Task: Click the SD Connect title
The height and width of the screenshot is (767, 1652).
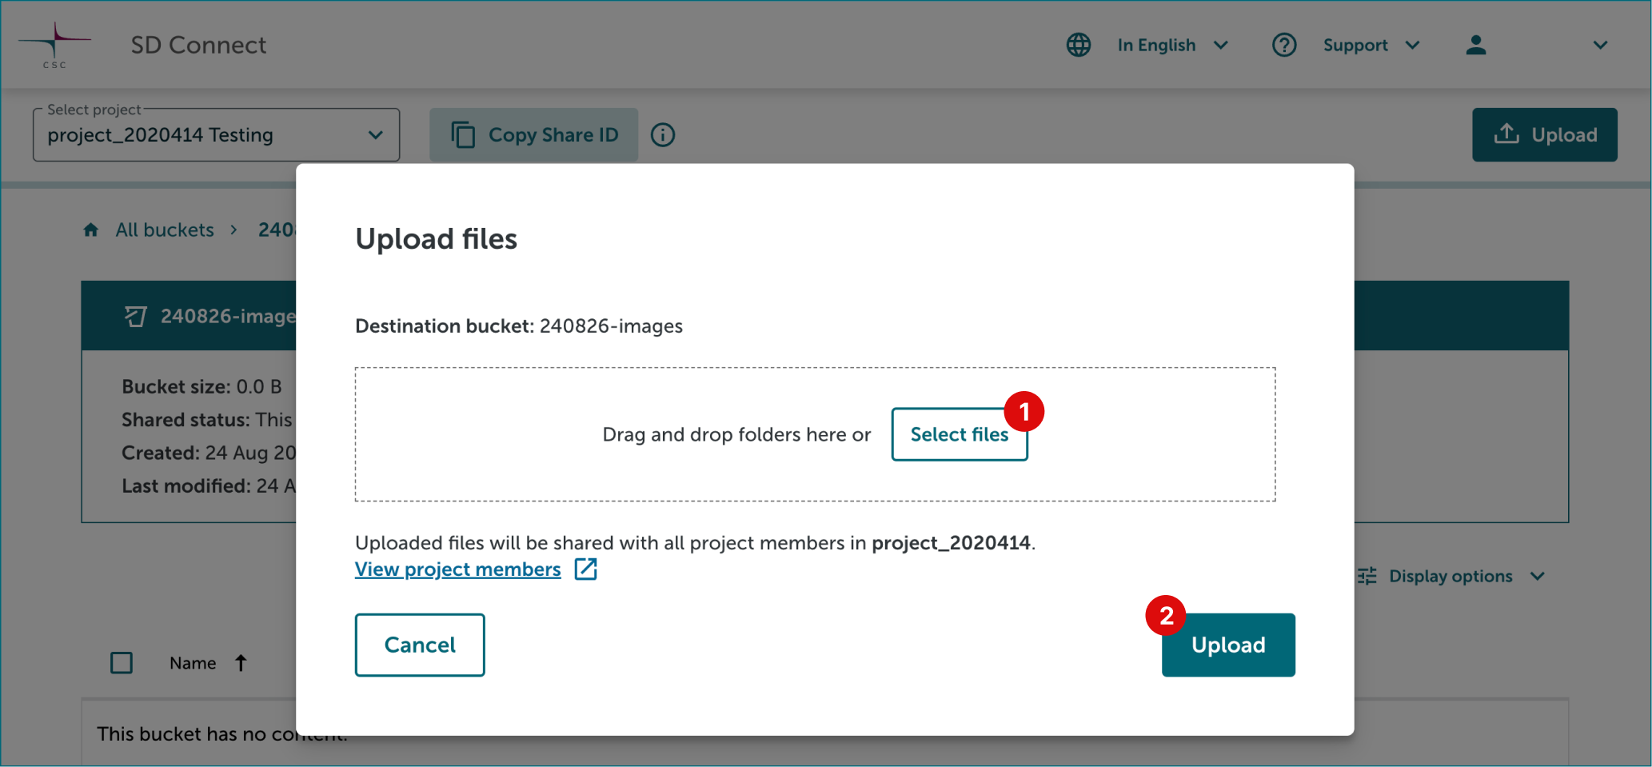Action: click(x=198, y=45)
